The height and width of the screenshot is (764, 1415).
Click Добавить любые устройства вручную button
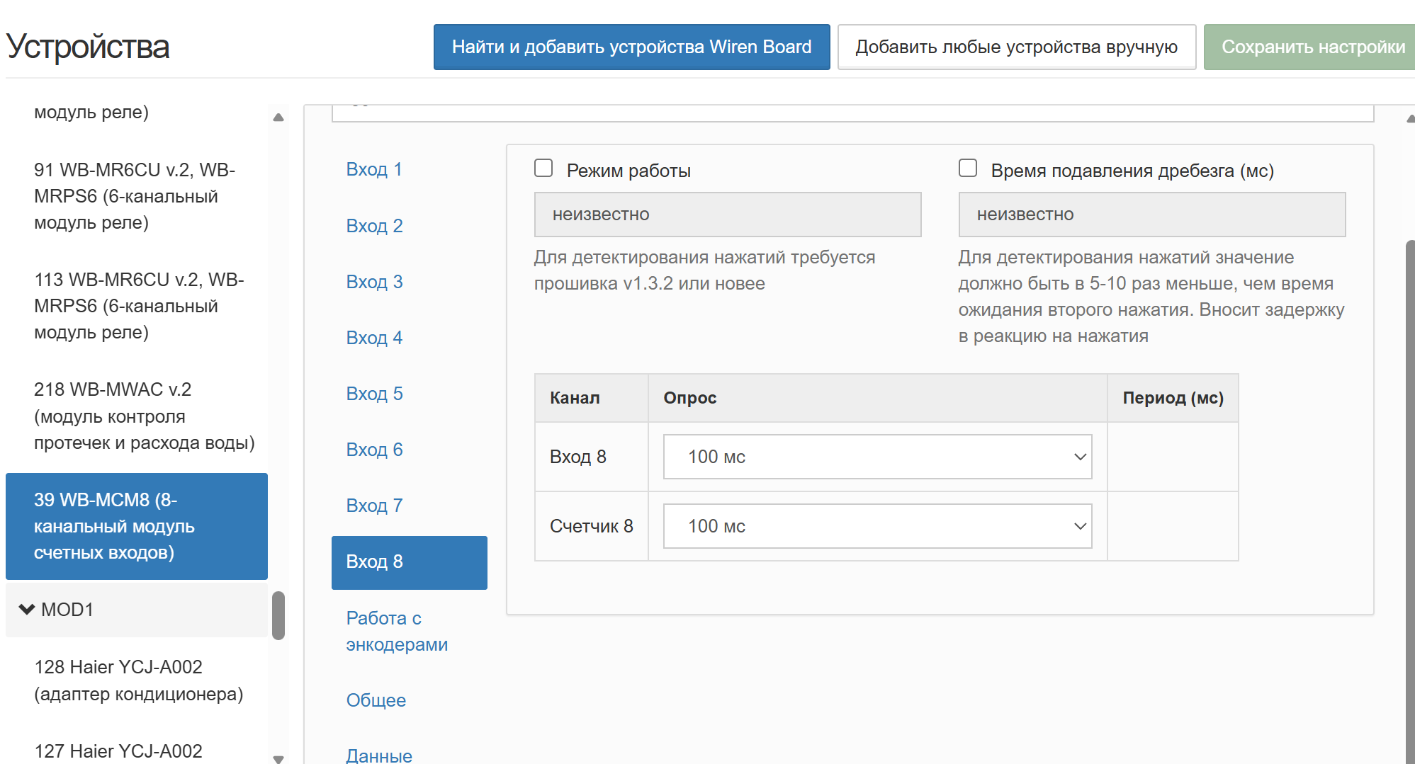click(x=1016, y=47)
